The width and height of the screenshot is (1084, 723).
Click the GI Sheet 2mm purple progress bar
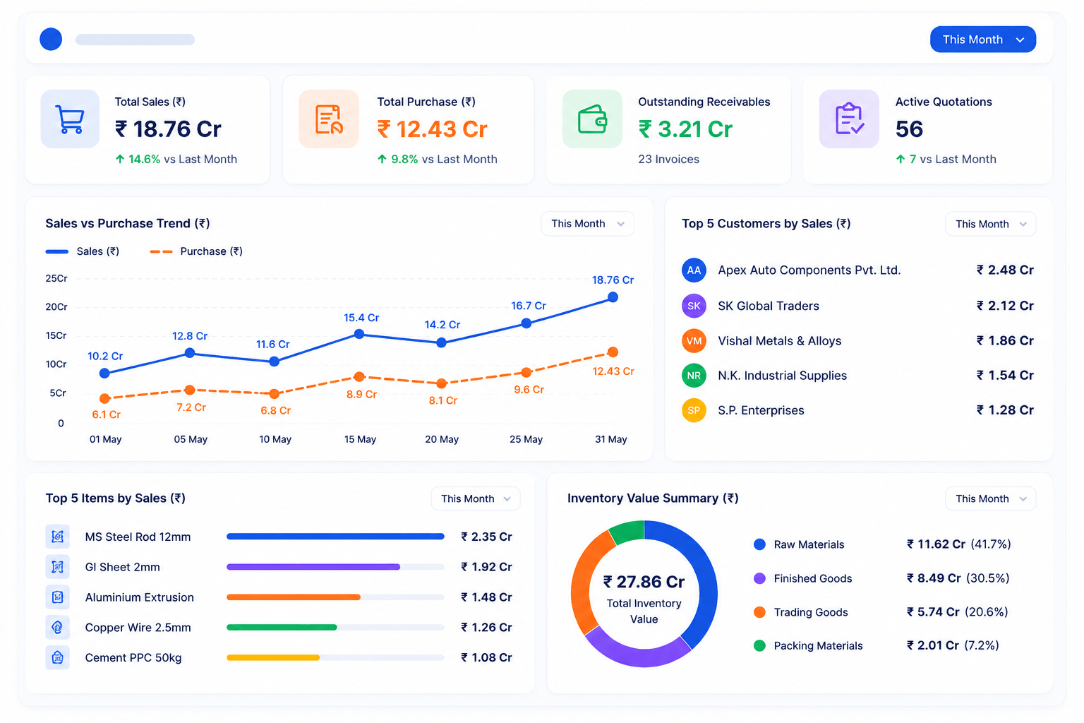313,567
